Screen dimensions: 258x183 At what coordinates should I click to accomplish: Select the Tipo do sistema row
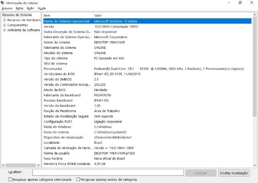tap(147, 58)
